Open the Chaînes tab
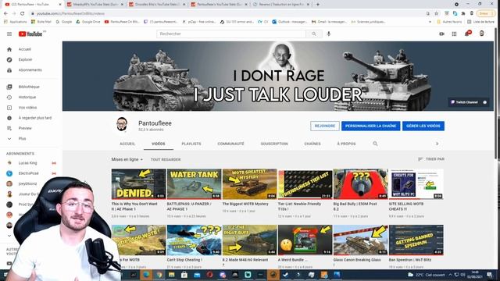 coord(312,144)
